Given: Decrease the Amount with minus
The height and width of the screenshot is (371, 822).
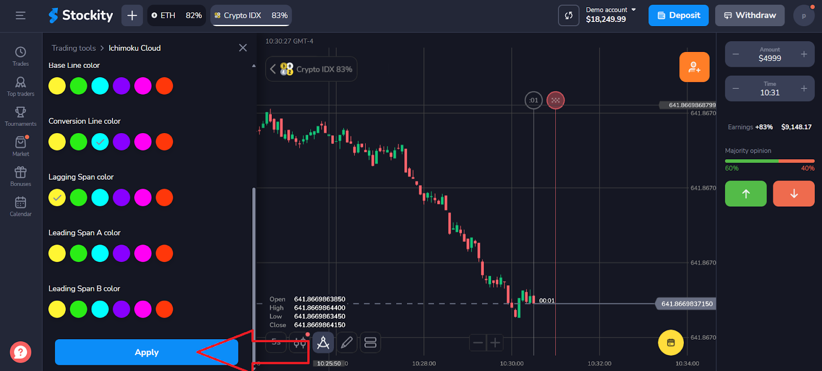Looking at the screenshot, I should [x=736, y=54].
